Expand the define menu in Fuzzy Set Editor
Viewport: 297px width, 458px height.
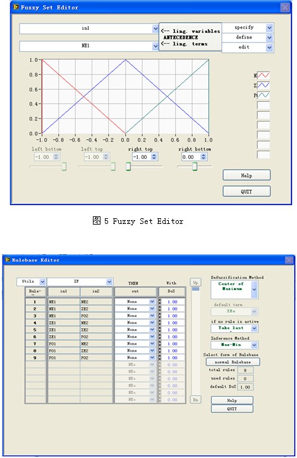(269, 38)
